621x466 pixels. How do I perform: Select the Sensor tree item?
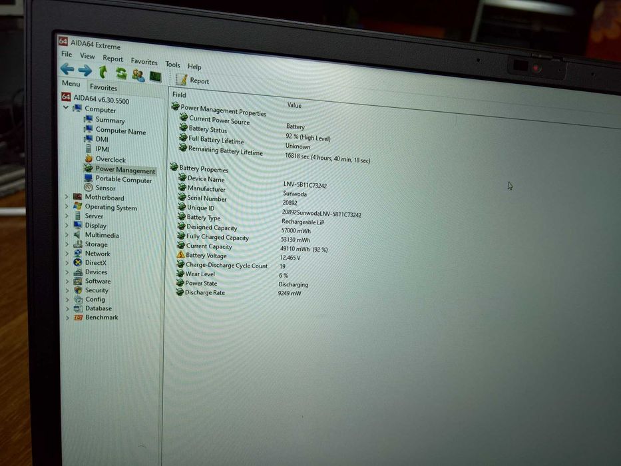point(100,188)
